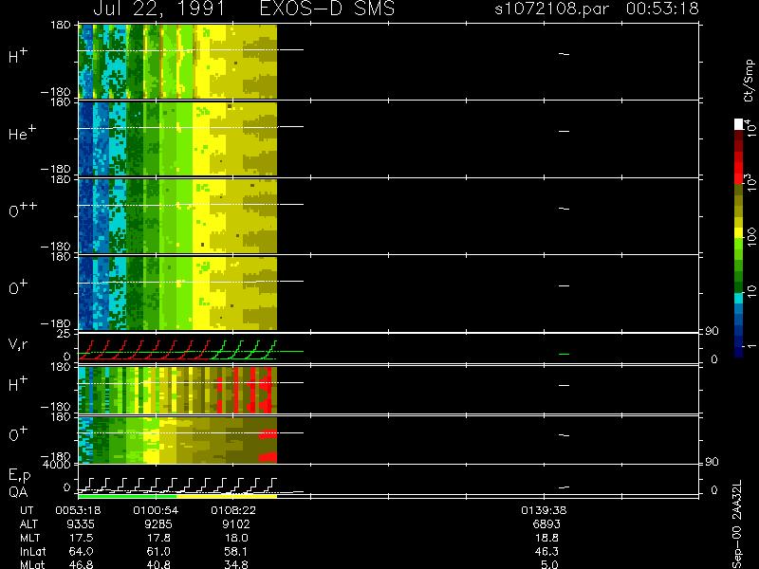Click the MLT value '17.5'
Viewport: 759px width, 569px height.
[x=82, y=538]
